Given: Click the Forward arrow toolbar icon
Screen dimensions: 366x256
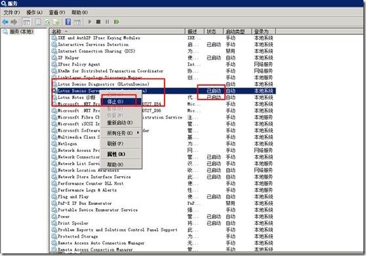Looking at the screenshot, I should tap(14, 22).
